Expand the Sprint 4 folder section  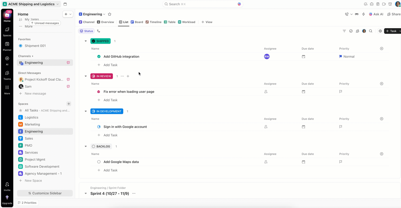tap(86, 193)
